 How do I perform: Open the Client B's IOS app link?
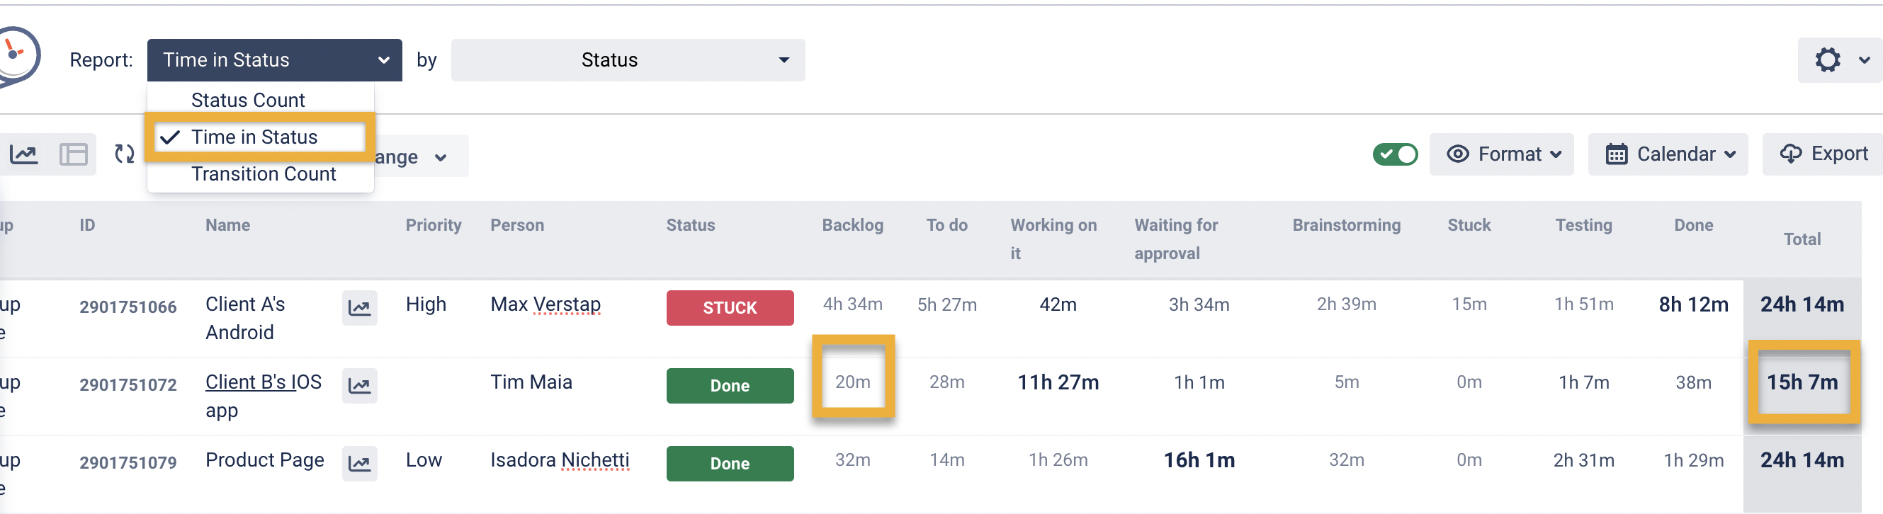263,382
